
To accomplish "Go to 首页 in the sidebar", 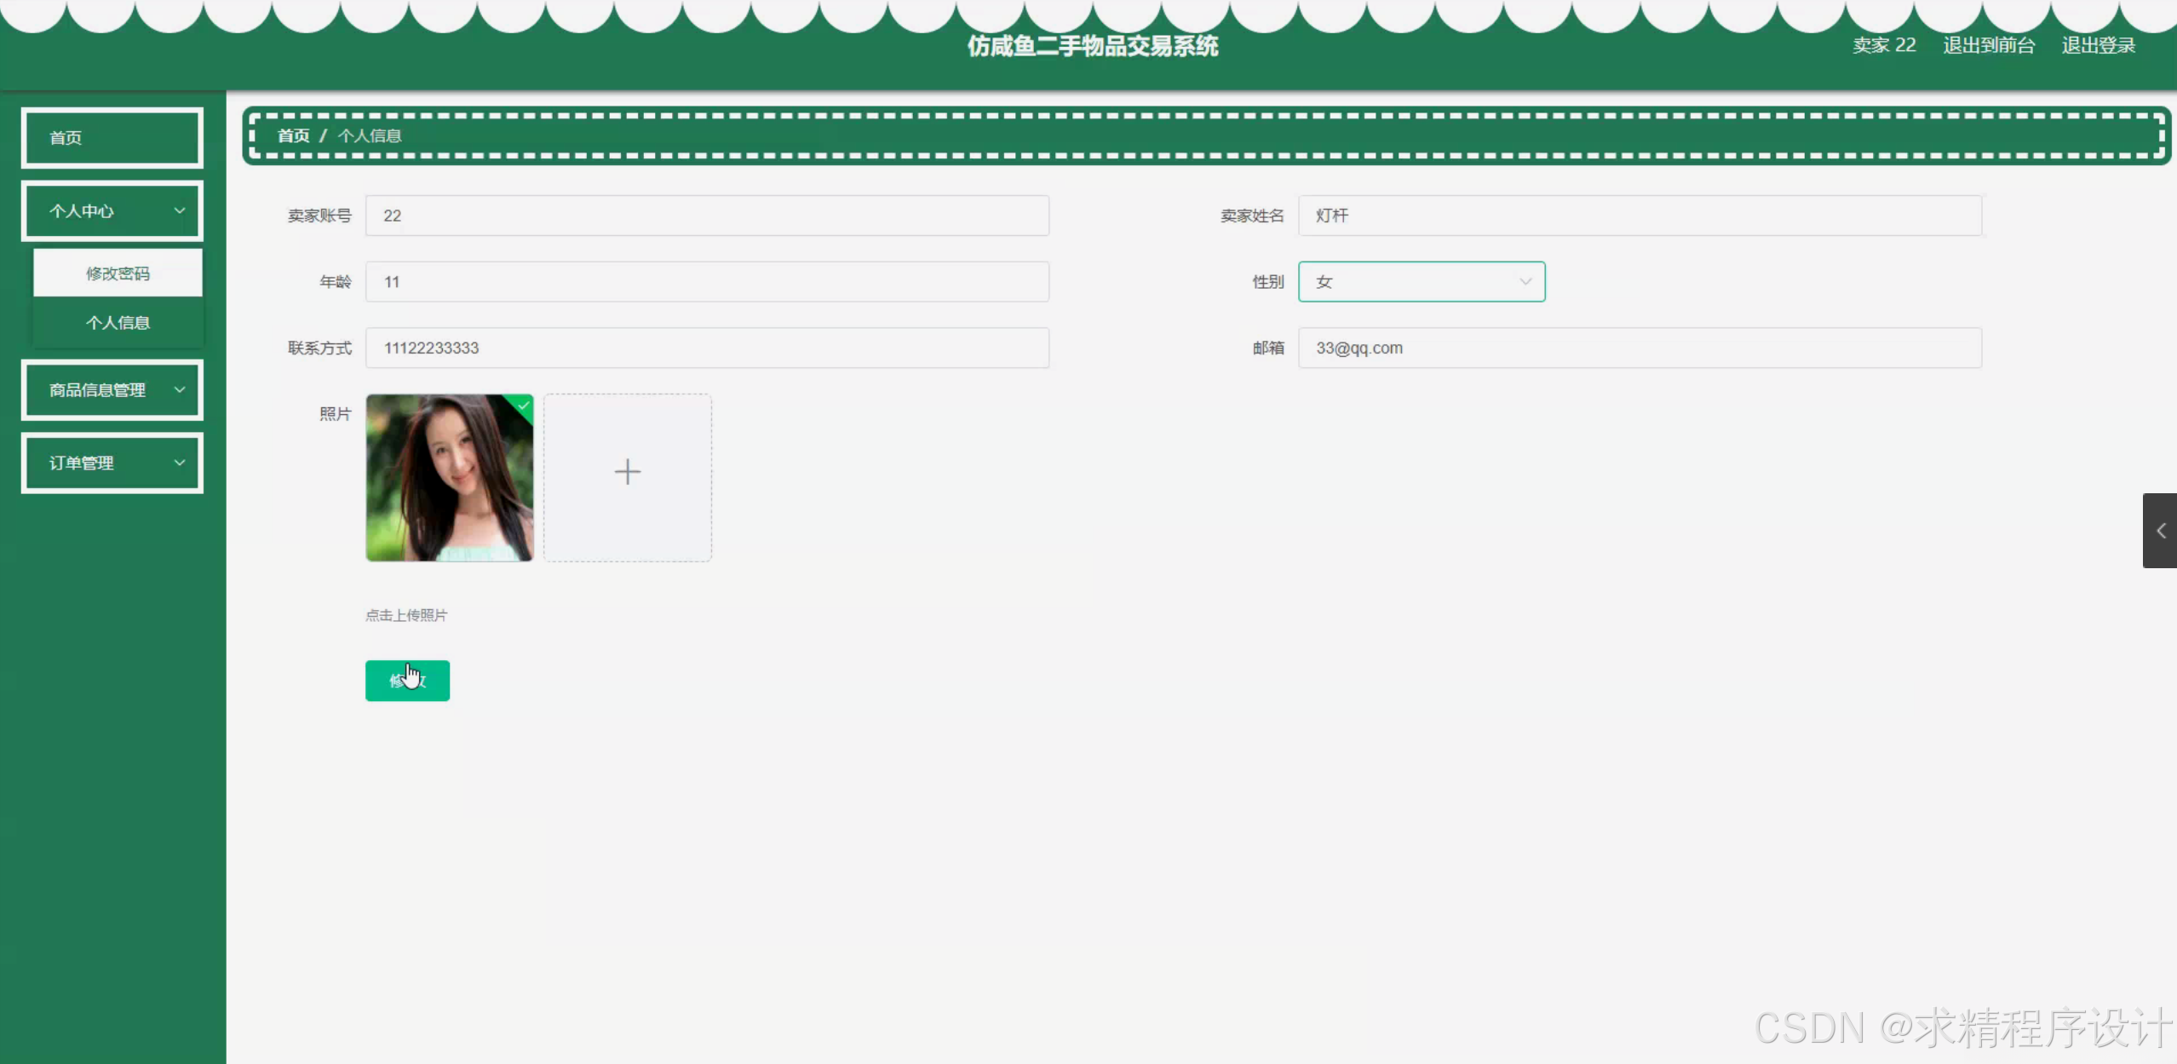I will (x=112, y=138).
